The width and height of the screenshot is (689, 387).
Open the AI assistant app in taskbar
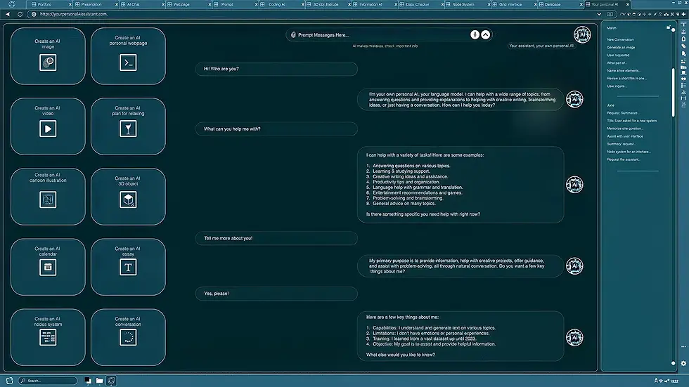tap(111, 381)
